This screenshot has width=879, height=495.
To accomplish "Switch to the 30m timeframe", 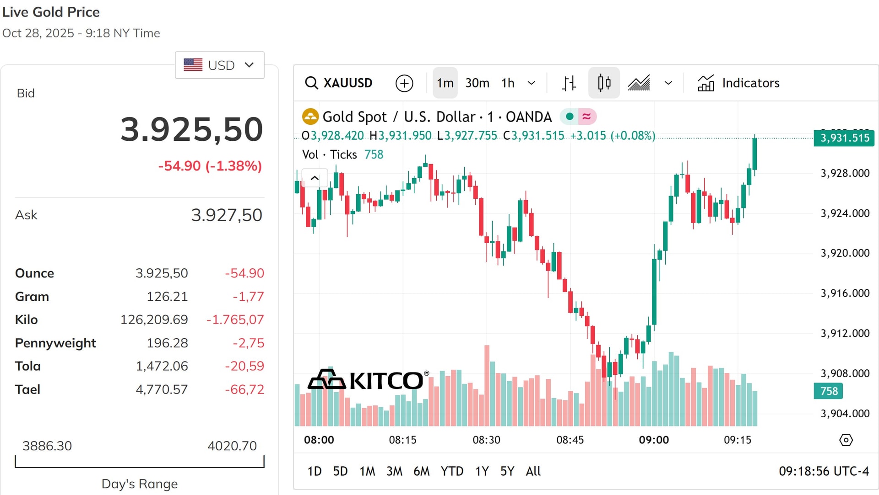I will [x=477, y=83].
